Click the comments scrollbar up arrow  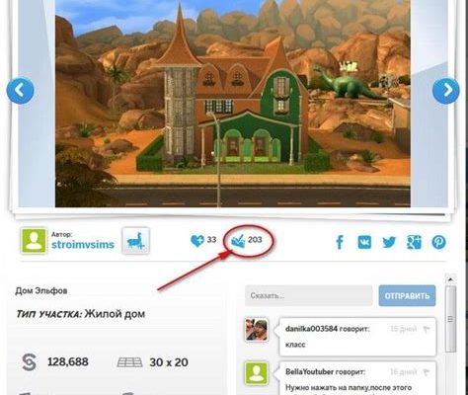click(x=450, y=279)
